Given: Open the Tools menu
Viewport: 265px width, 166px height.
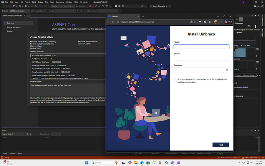Looking at the screenshot, I should (52, 2).
